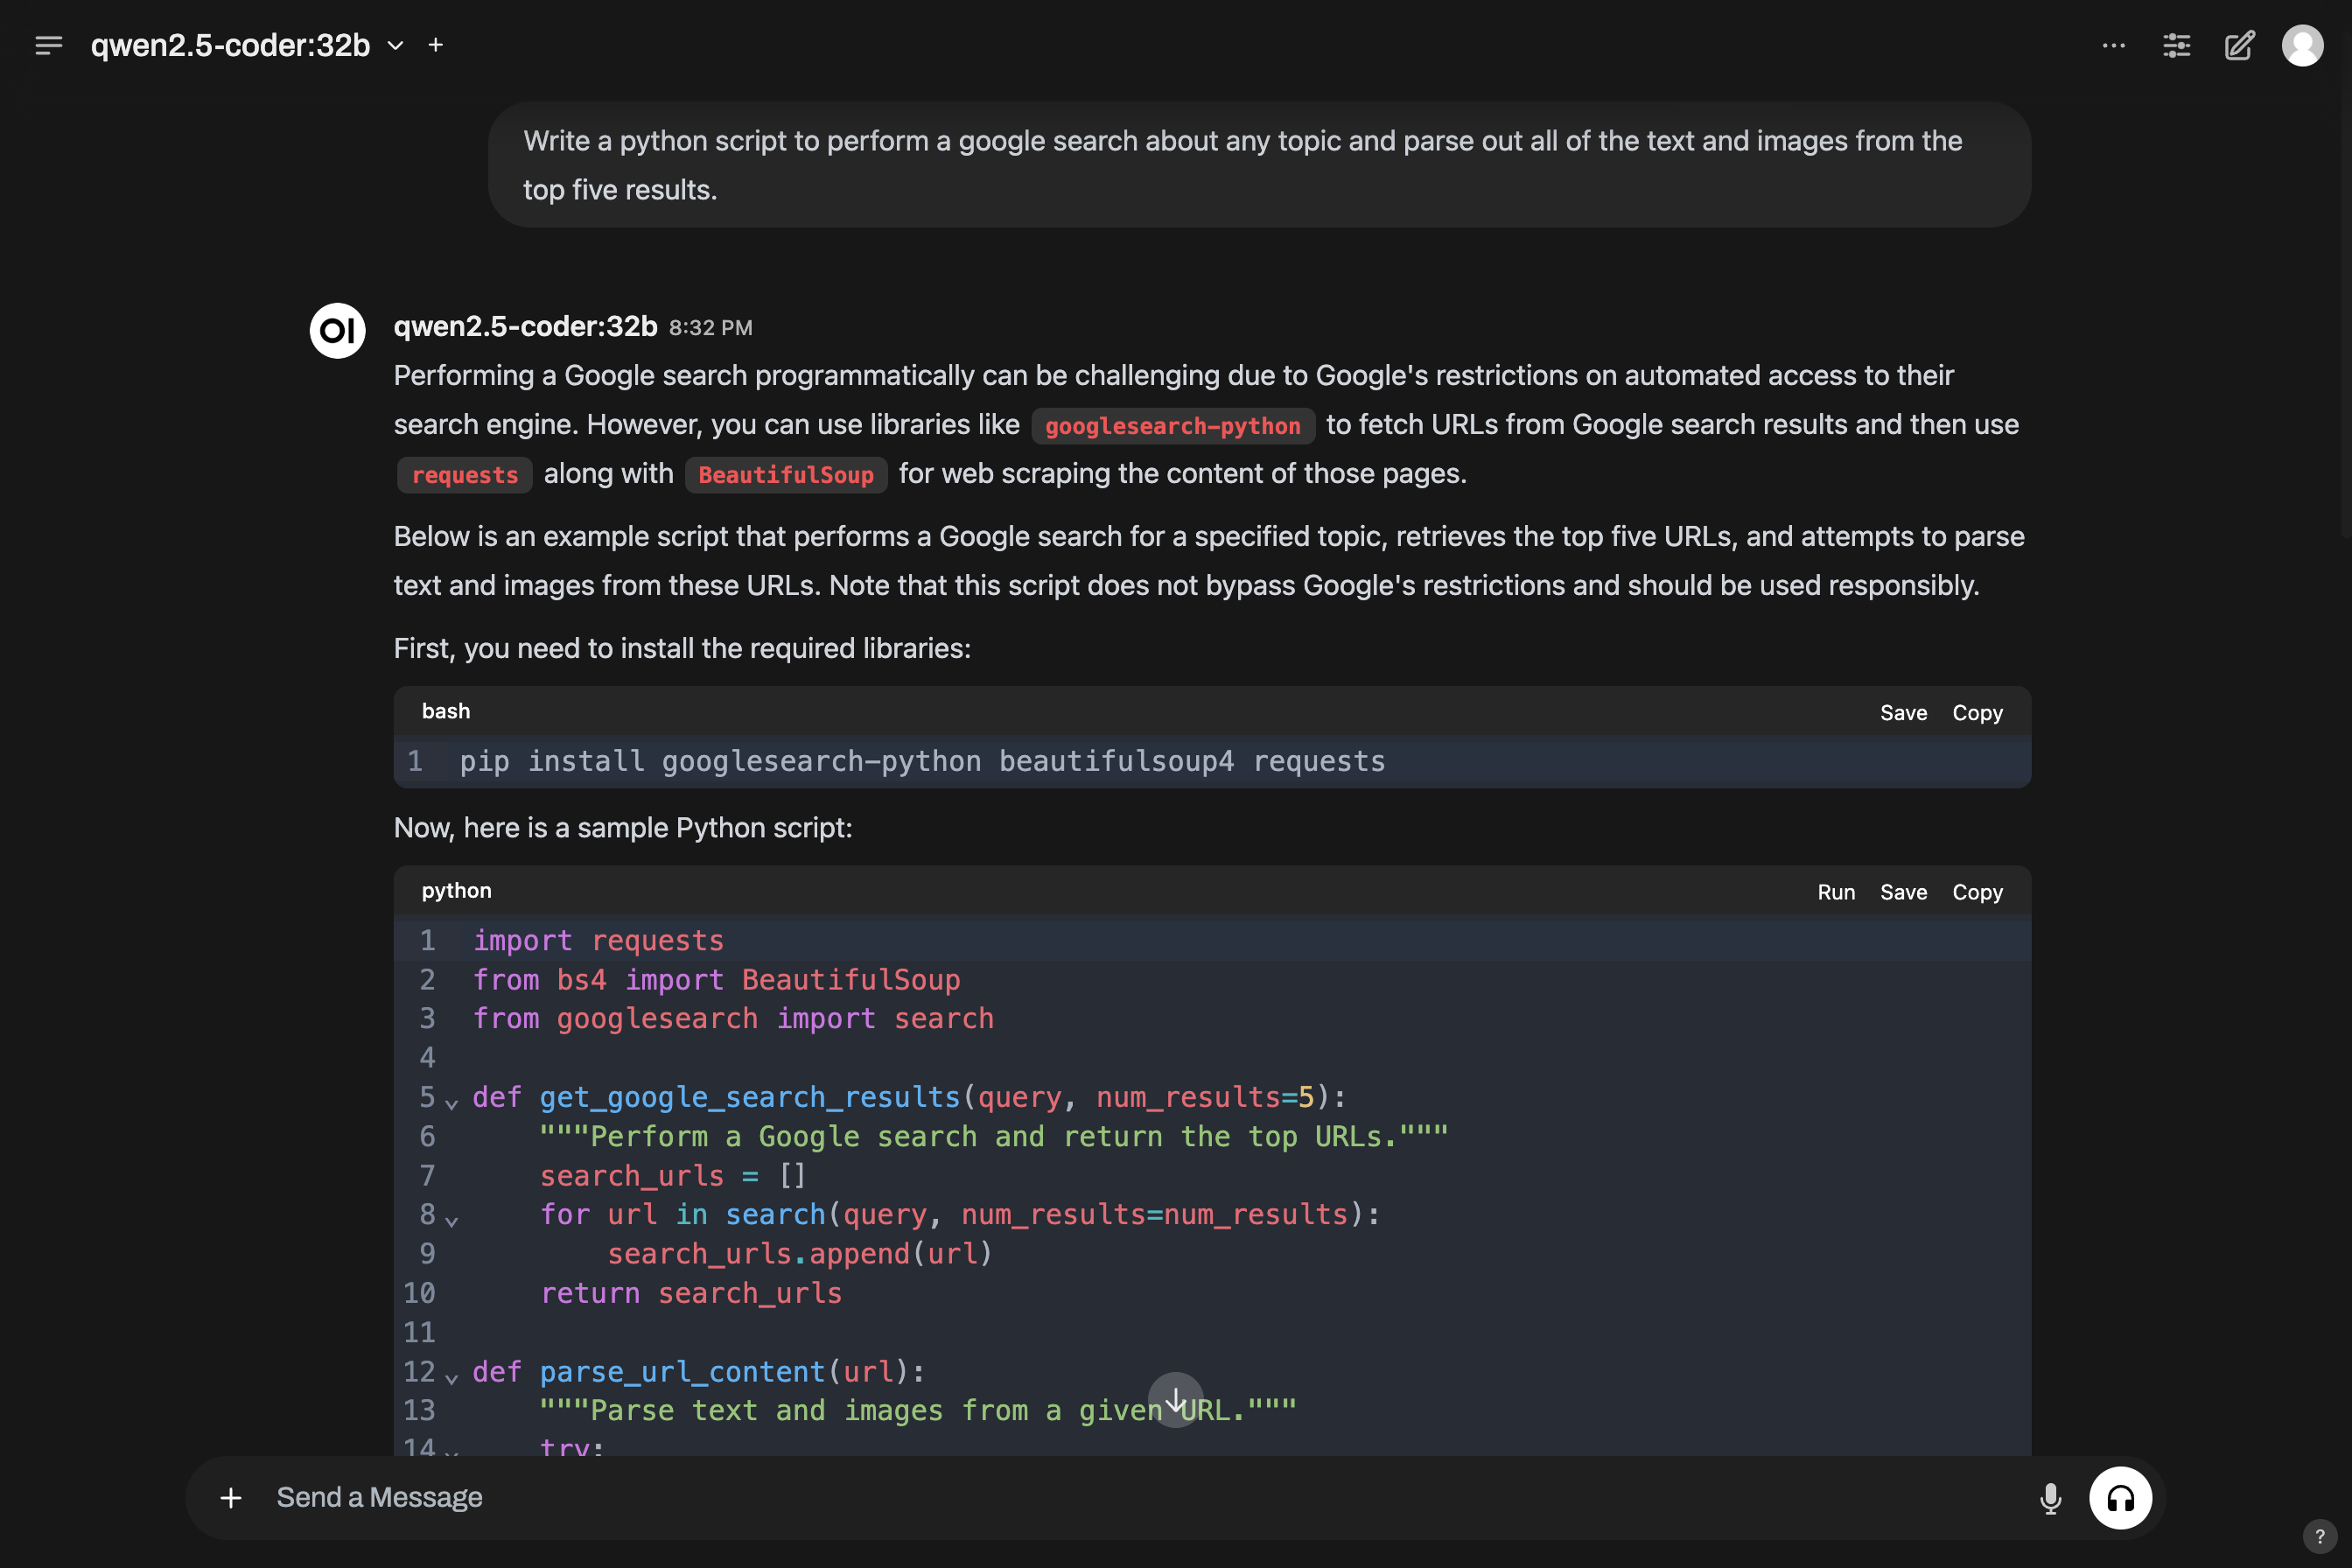Copy the bash code block

click(1977, 712)
